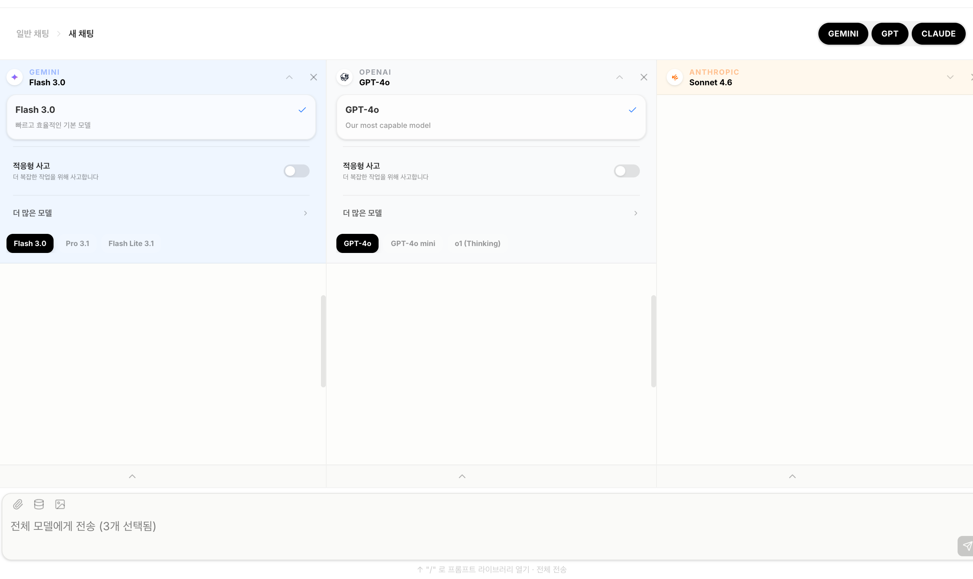Click the image upload icon
This screenshot has height=579, width=973.
pyautogui.click(x=60, y=504)
